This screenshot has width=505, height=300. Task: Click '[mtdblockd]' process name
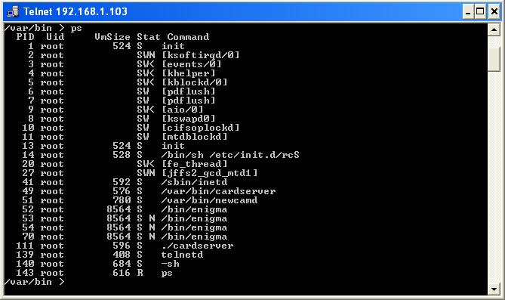(195, 137)
